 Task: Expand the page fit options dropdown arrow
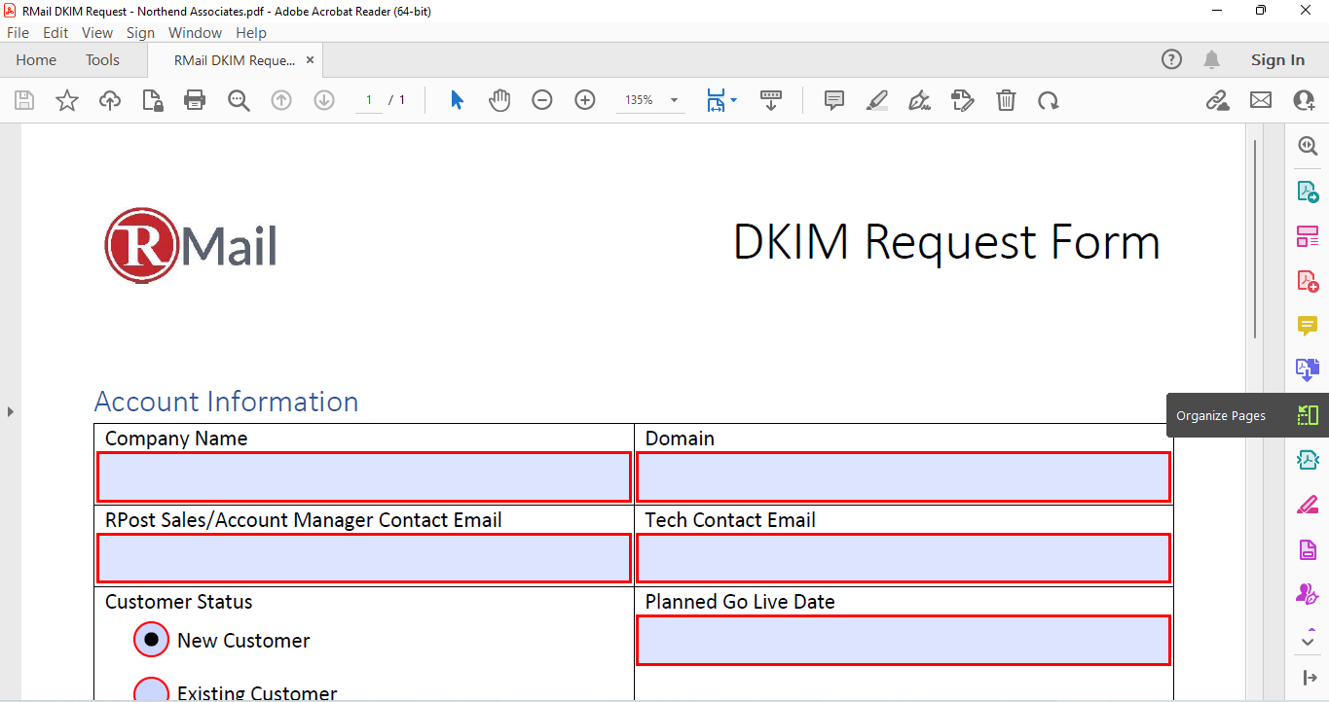[x=731, y=99]
